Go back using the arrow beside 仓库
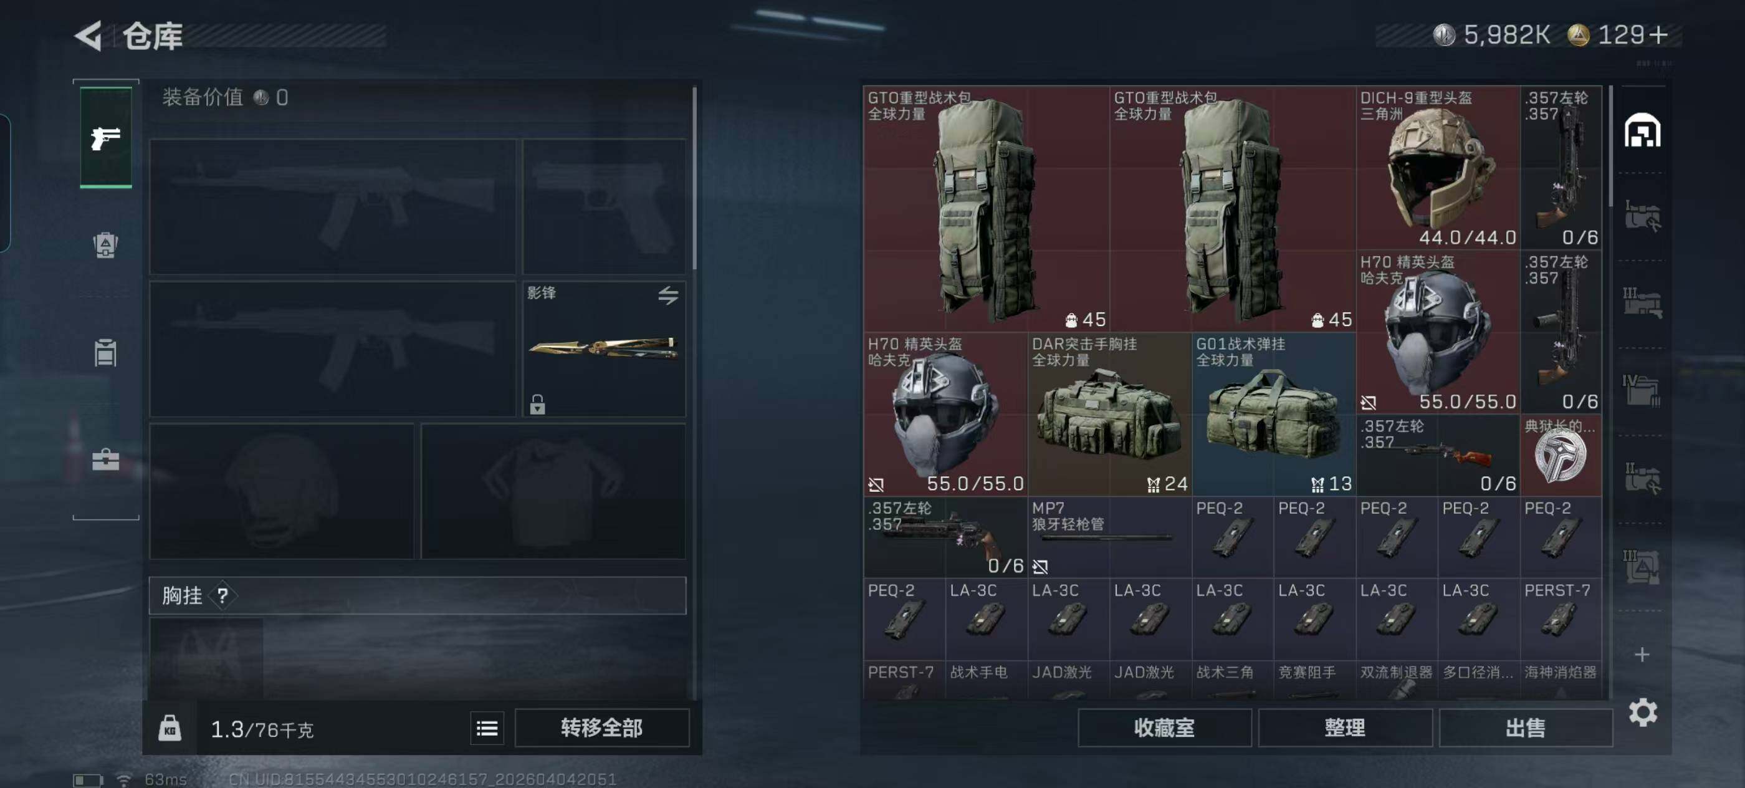Screen dimensions: 1745x788 88,36
